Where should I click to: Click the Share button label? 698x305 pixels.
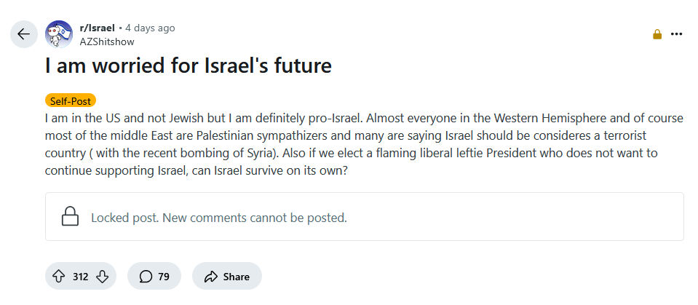tap(237, 277)
